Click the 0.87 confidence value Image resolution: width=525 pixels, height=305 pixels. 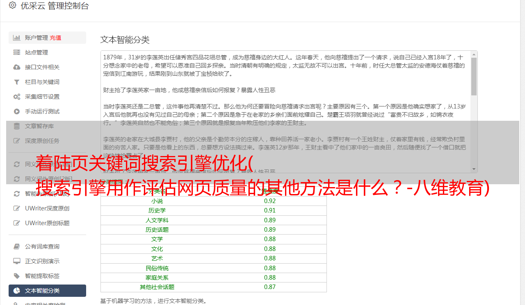pos(270,287)
